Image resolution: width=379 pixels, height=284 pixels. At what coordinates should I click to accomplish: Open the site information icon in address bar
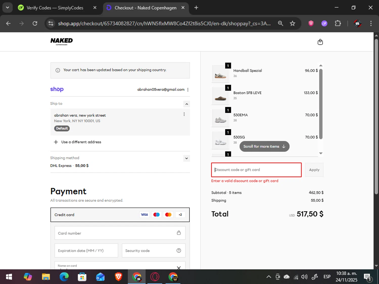click(x=51, y=23)
